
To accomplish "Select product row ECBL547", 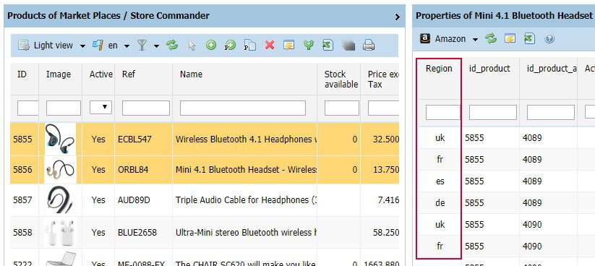I will coord(205,140).
